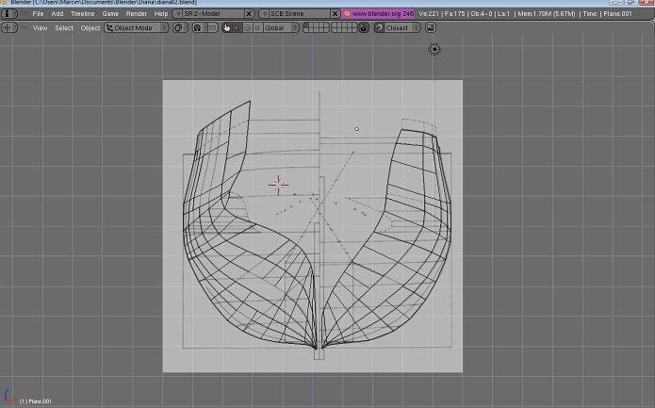655x408 pixels.
Task: Click the snap magnet icon
Action: click(x=379, y=28)
